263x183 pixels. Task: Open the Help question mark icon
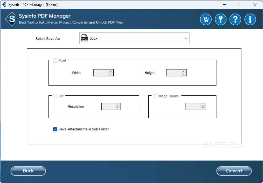click(x=235, y=19)
